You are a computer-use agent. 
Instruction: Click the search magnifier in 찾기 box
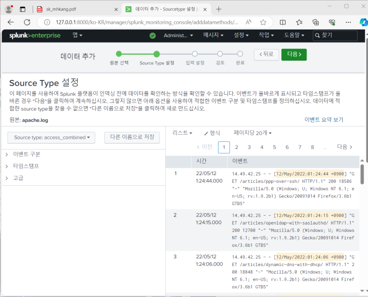[x=318, y=35]
